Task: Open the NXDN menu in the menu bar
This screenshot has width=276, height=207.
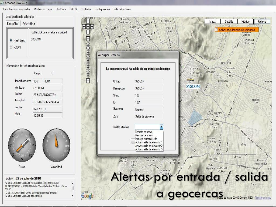Action: pyautogui.click(x=74, y=9)
